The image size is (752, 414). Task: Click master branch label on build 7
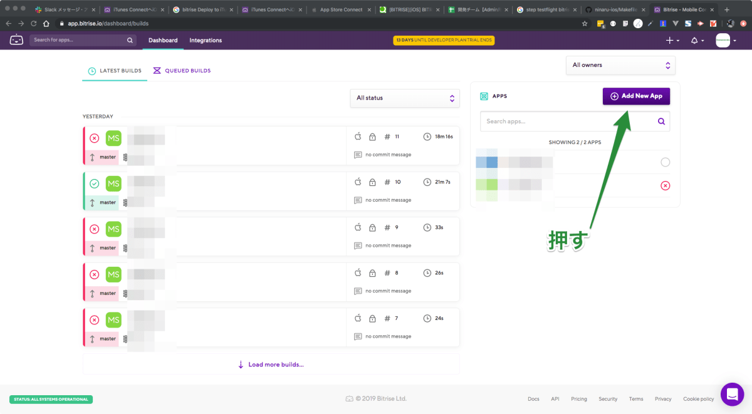[x=108, y=339]
